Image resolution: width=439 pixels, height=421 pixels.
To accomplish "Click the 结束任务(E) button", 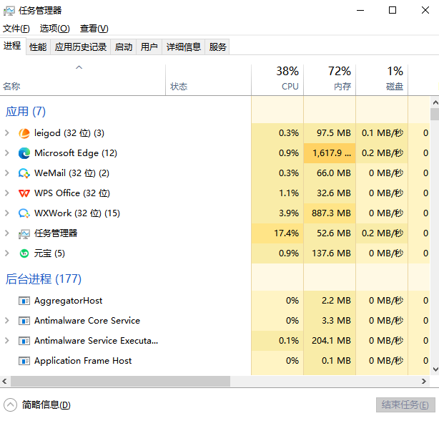I will pos(405,405).
